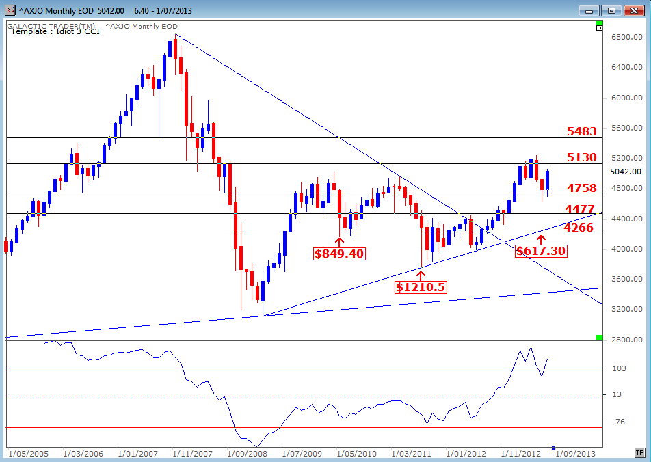Click the 1/11/2007 date label
Viewport: 651px width, 462px height.
coord(193,454)
